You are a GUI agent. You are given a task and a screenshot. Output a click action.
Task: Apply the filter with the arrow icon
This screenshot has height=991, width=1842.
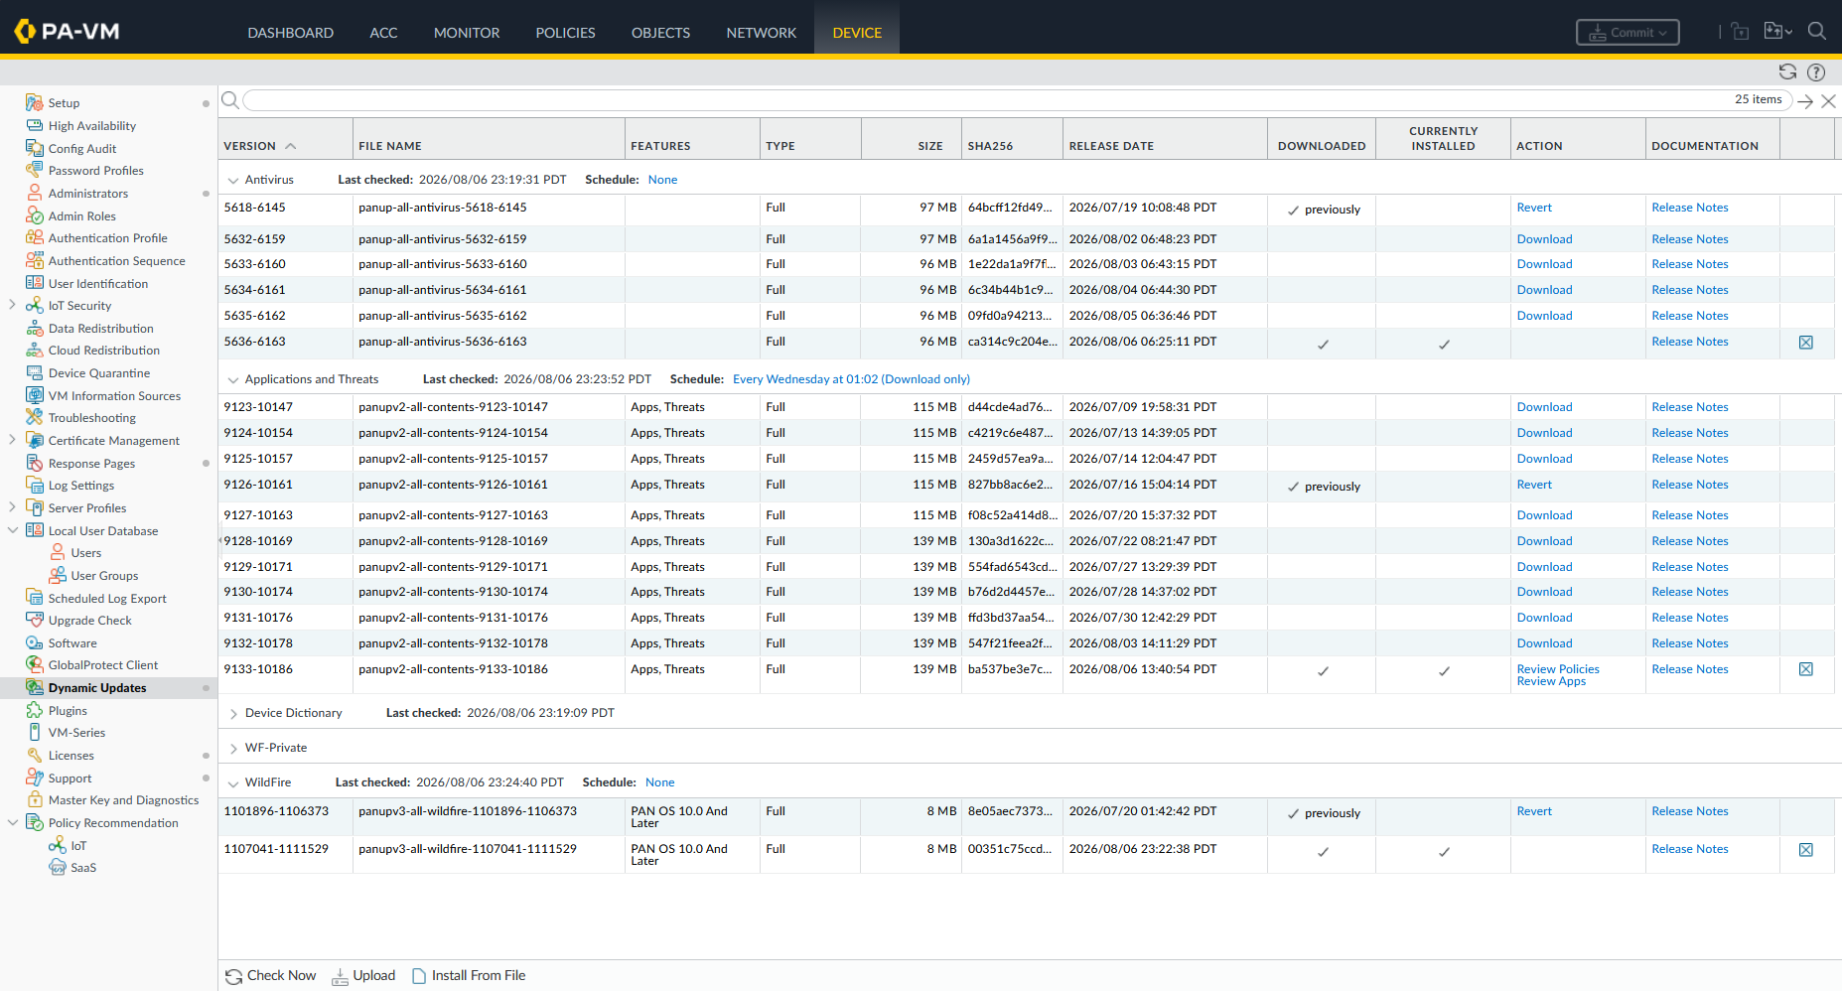[1805, 101]
